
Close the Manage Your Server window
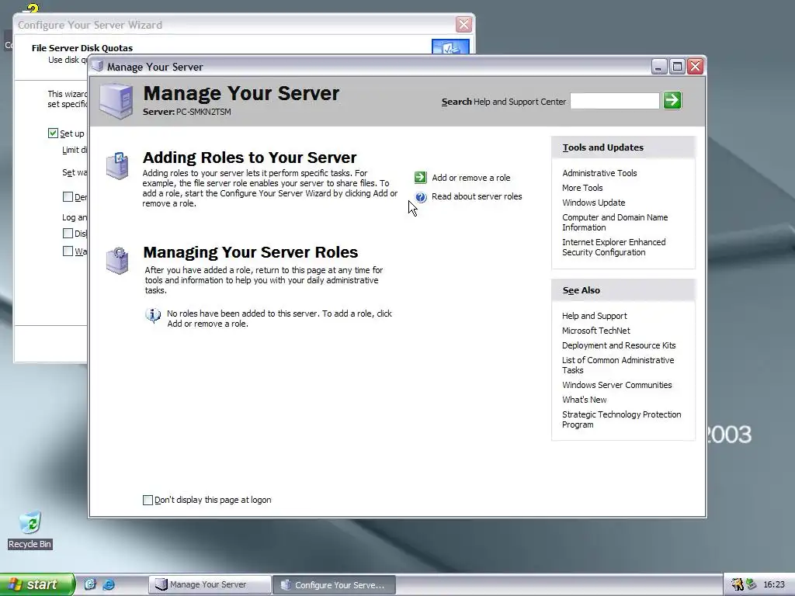[x=695, y=67]
